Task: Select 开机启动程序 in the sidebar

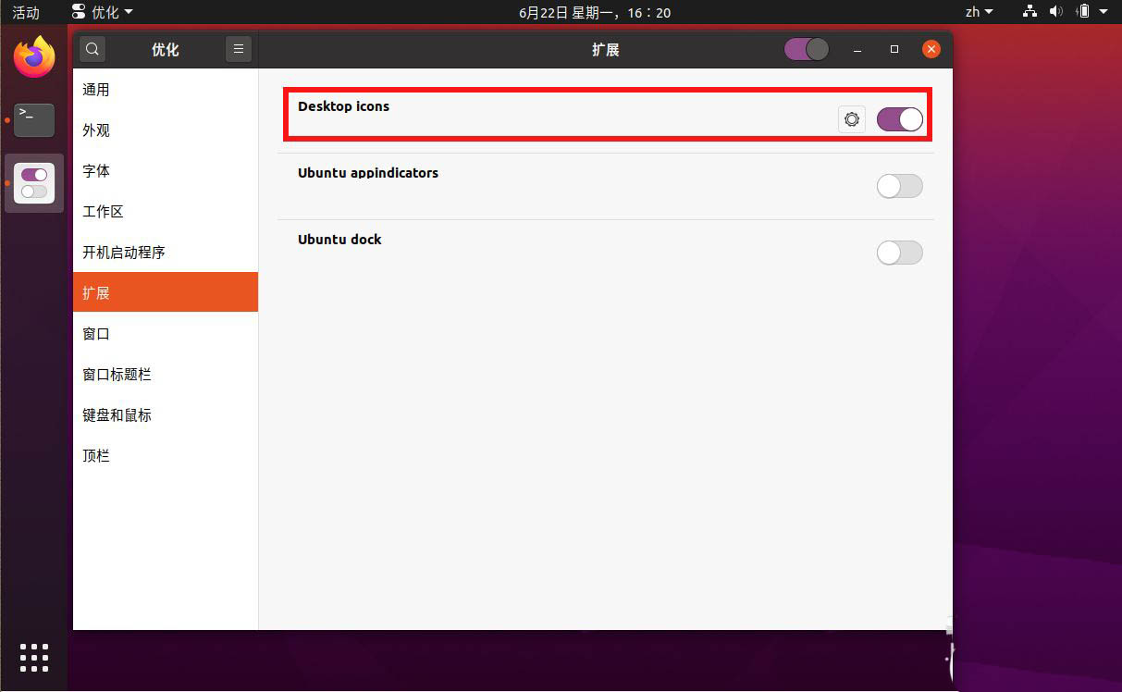Action: pyautogui.click(x=166, y=253)
